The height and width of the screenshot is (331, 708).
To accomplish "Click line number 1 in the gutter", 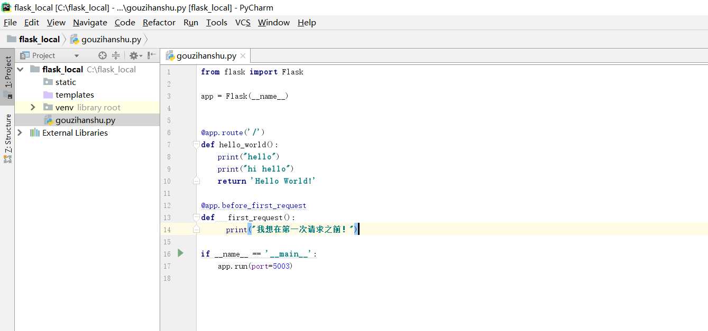I will tap(169, 72).
